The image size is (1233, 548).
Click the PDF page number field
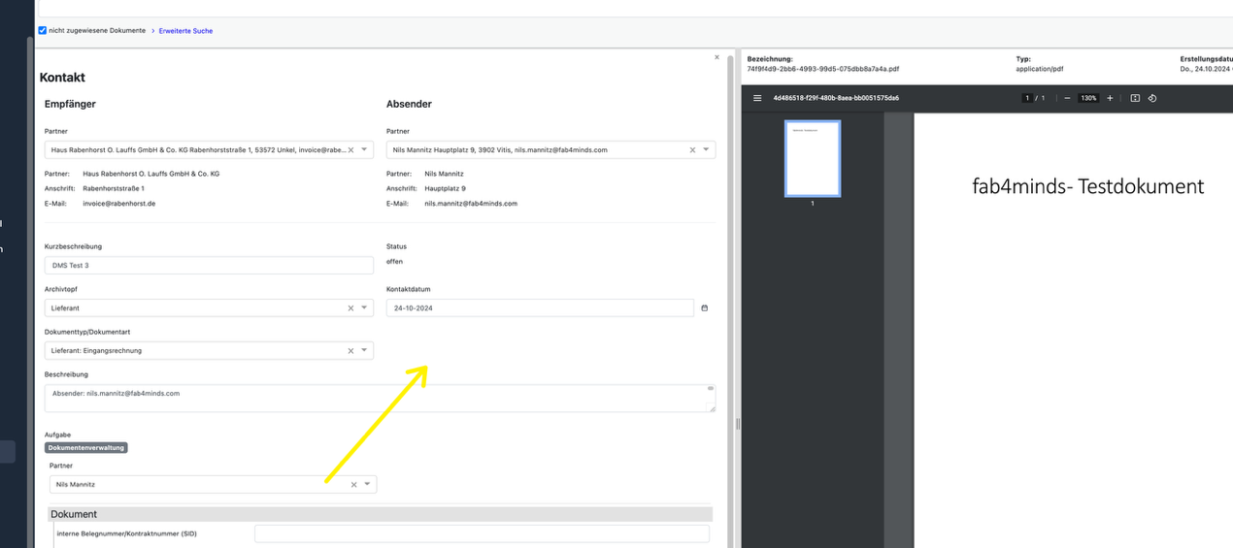tap(1027, 98)
